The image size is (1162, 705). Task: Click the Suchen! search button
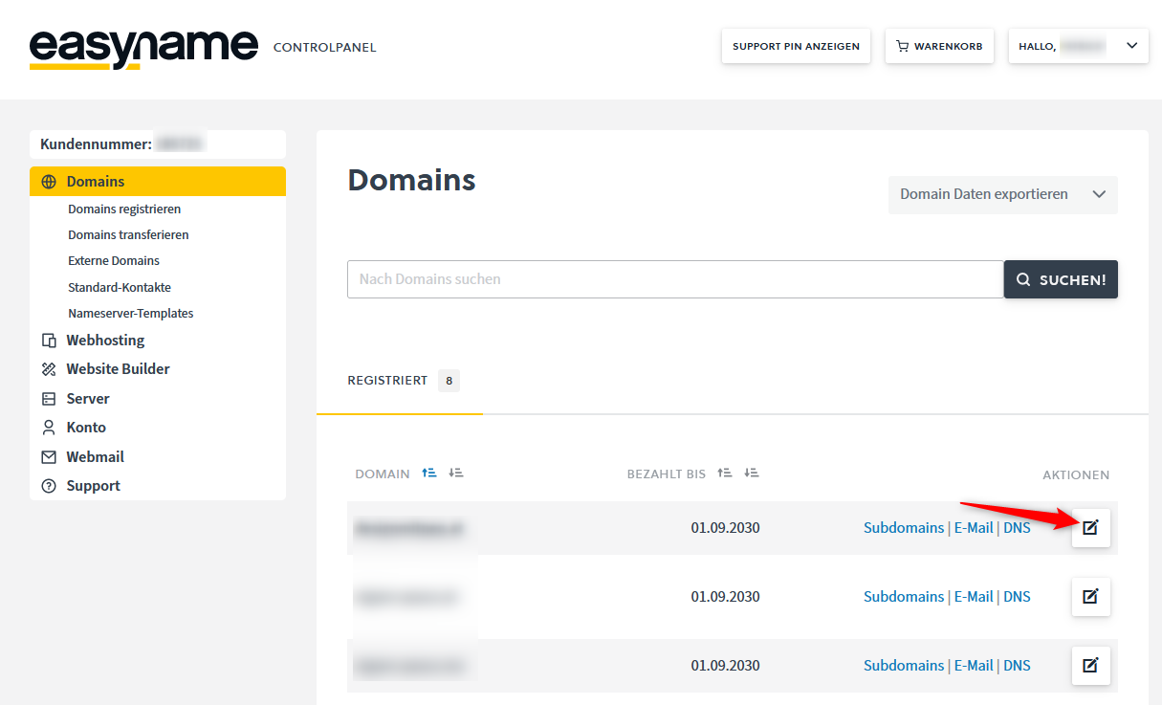tap(1061, 279)
